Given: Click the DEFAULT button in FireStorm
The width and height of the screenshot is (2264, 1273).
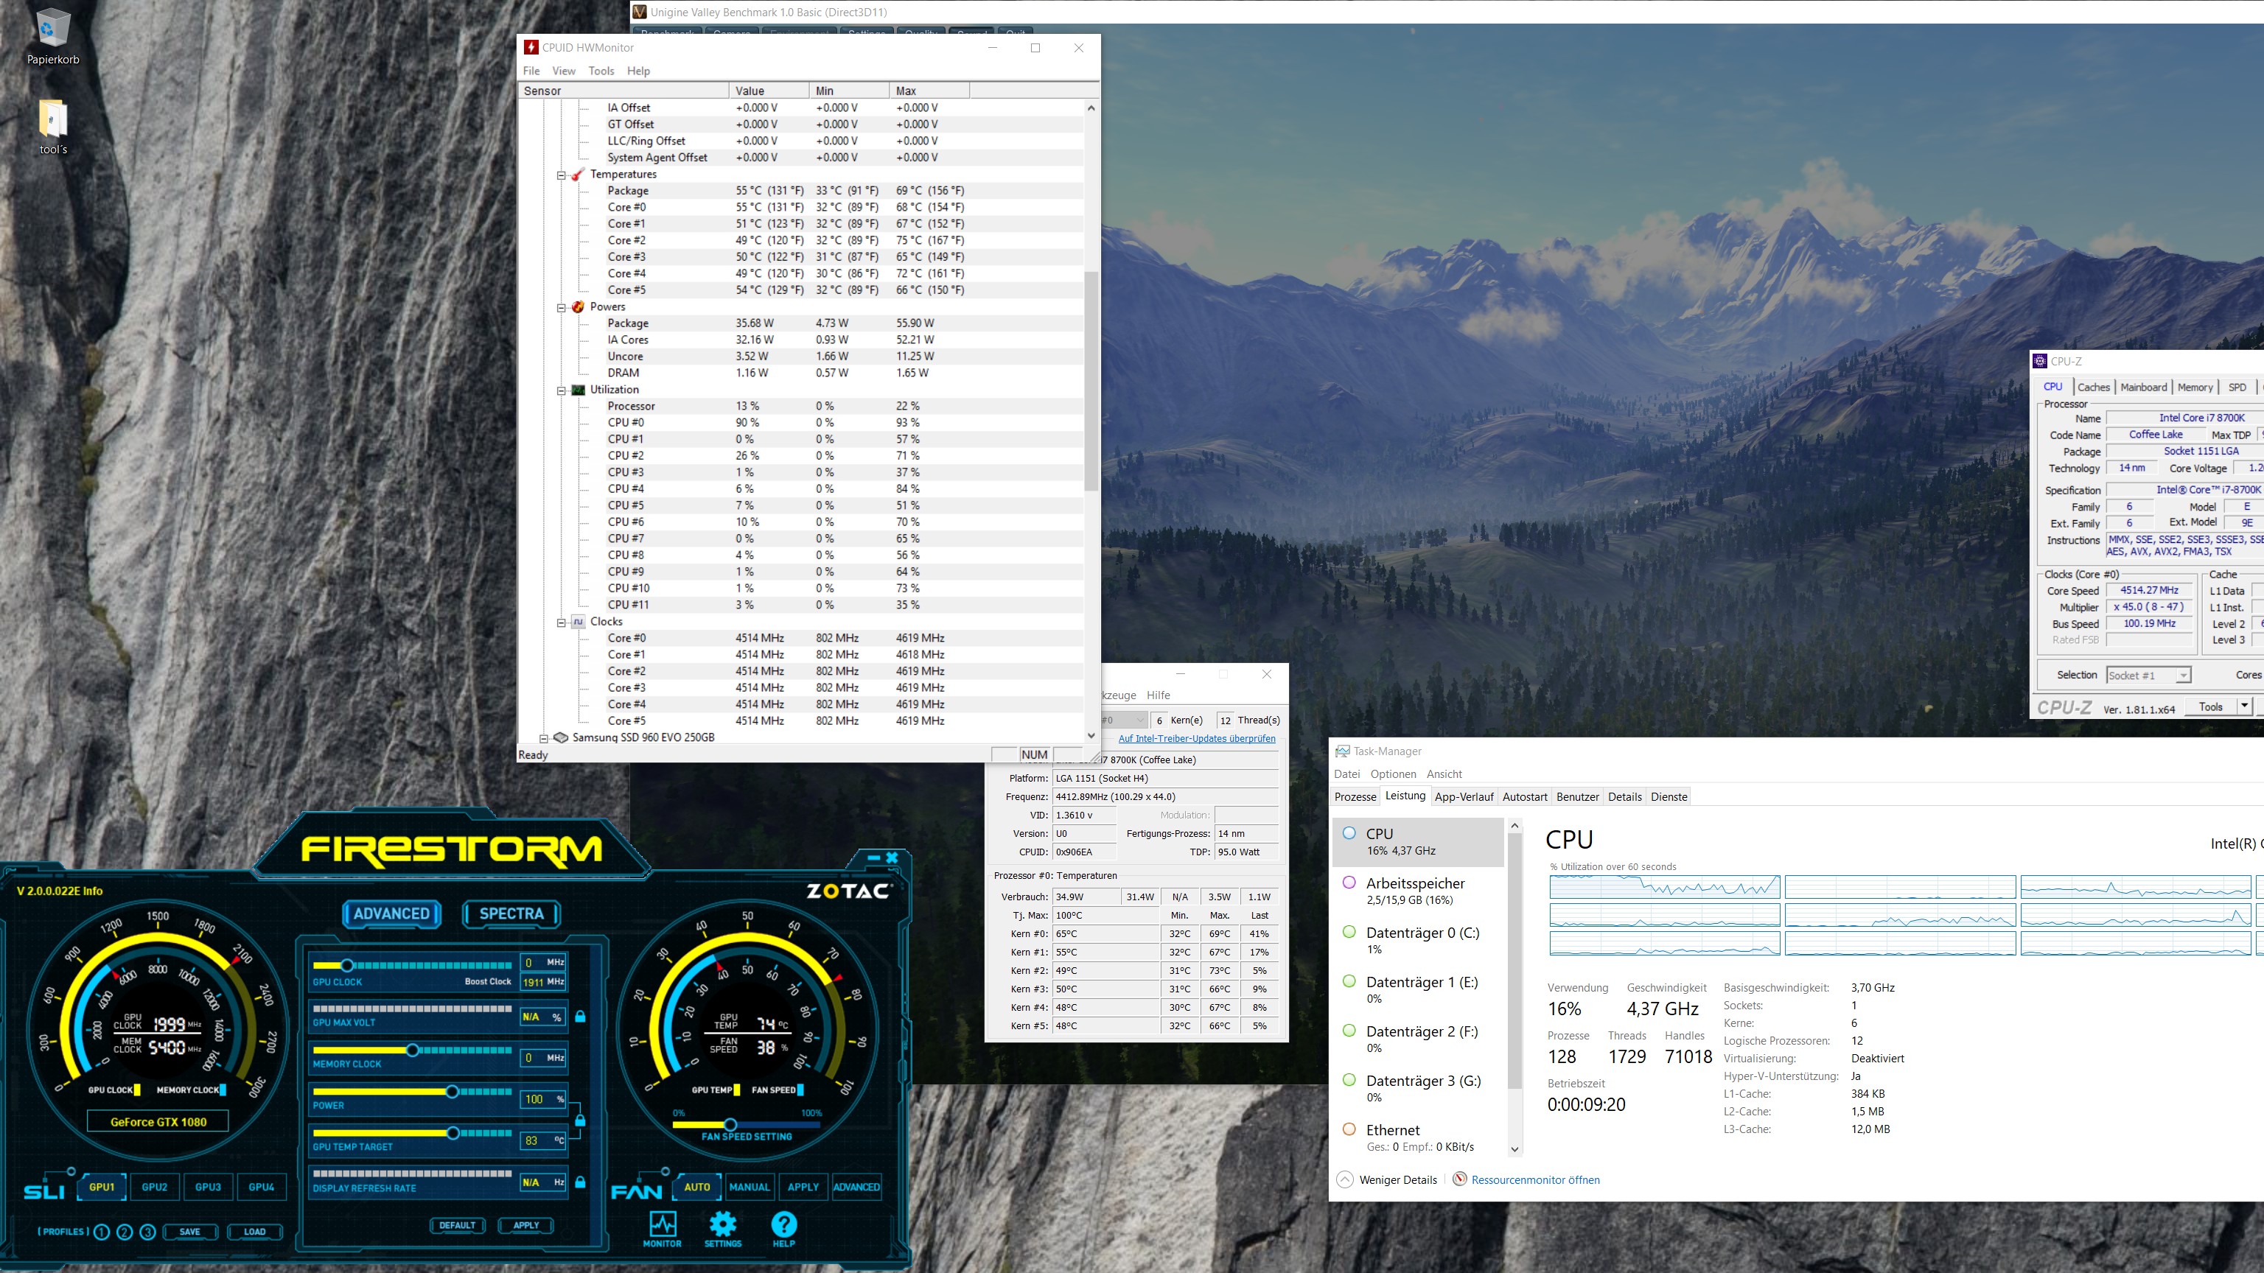Looking at the screenshot, I should [x=457, y=1224].
